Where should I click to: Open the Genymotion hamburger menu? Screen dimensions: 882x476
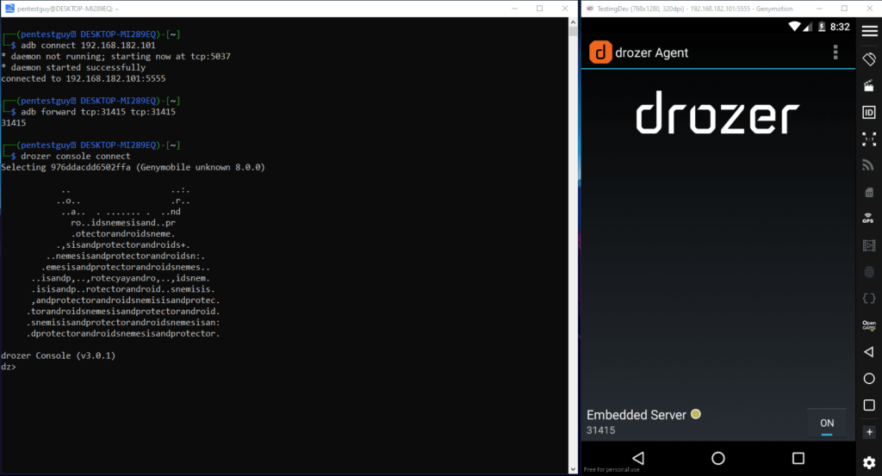[869, 32]
